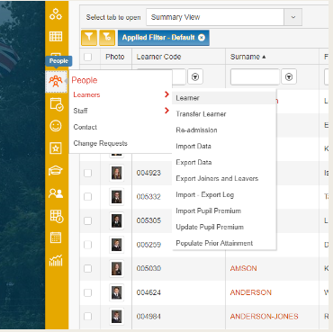The image size is (333, 332).
Task: Tick checkbox for learner 004923
Action: pos(87,173)
